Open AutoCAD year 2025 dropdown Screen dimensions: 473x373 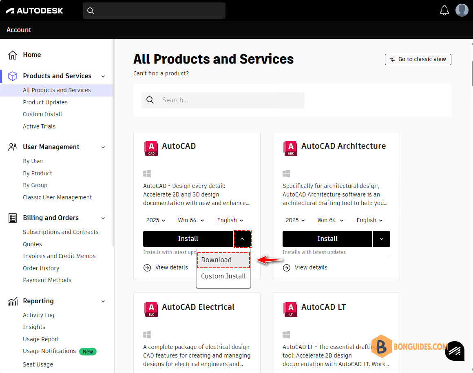[x=156, y=220]
